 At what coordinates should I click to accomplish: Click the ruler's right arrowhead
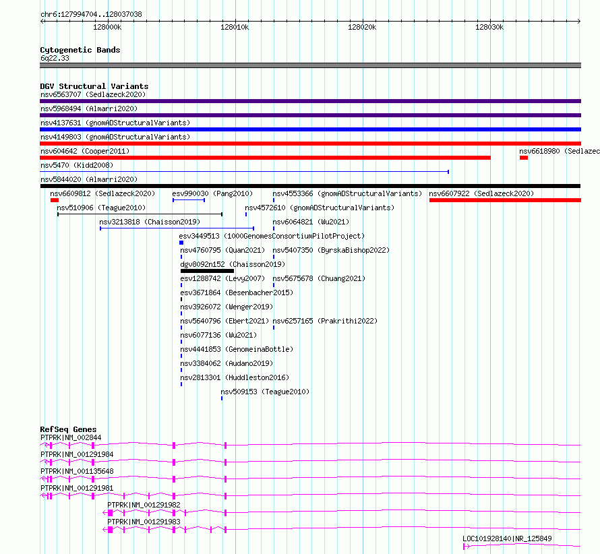click(579, 22)
